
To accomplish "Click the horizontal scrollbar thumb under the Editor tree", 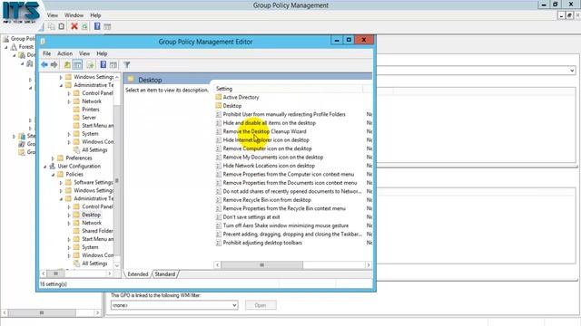I will (55, 273).
